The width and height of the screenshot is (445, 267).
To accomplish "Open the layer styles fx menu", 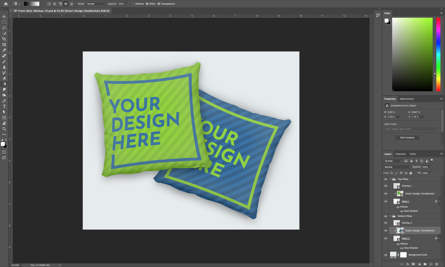I will [x=408, y=264].
